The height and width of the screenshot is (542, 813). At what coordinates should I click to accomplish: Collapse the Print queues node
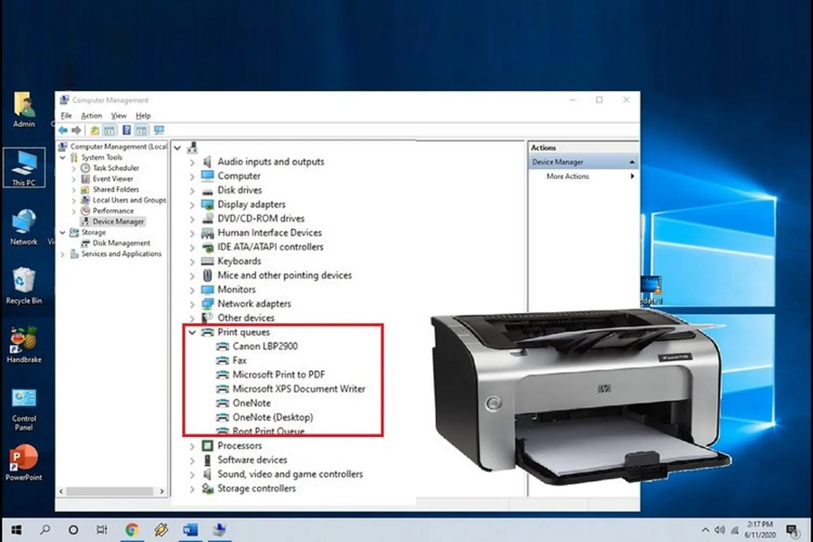pos(192,332)
